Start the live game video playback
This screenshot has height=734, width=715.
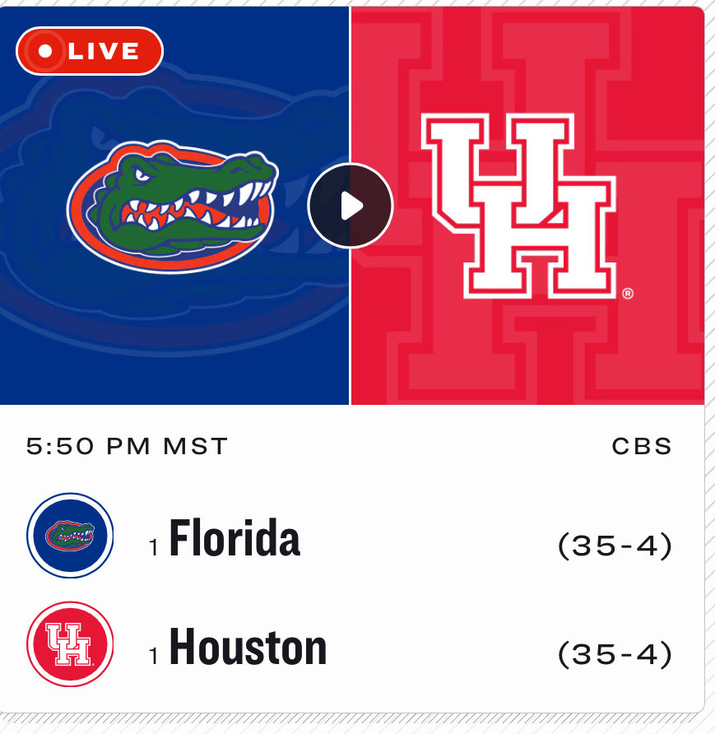(350, 205)
